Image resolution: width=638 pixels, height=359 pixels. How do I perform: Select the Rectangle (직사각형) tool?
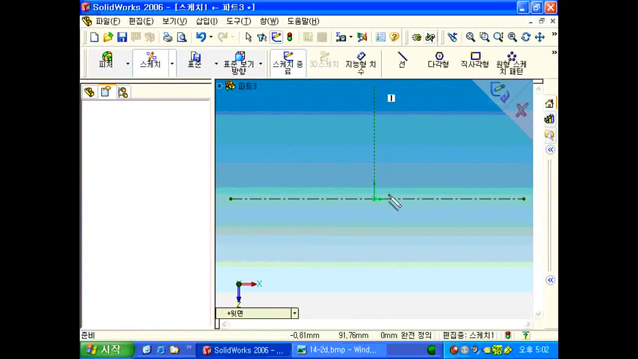tap(475, 60)
